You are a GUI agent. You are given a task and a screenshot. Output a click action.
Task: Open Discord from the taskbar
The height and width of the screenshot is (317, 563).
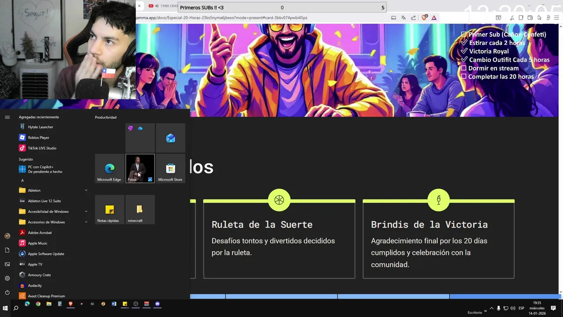pos(157,304)
